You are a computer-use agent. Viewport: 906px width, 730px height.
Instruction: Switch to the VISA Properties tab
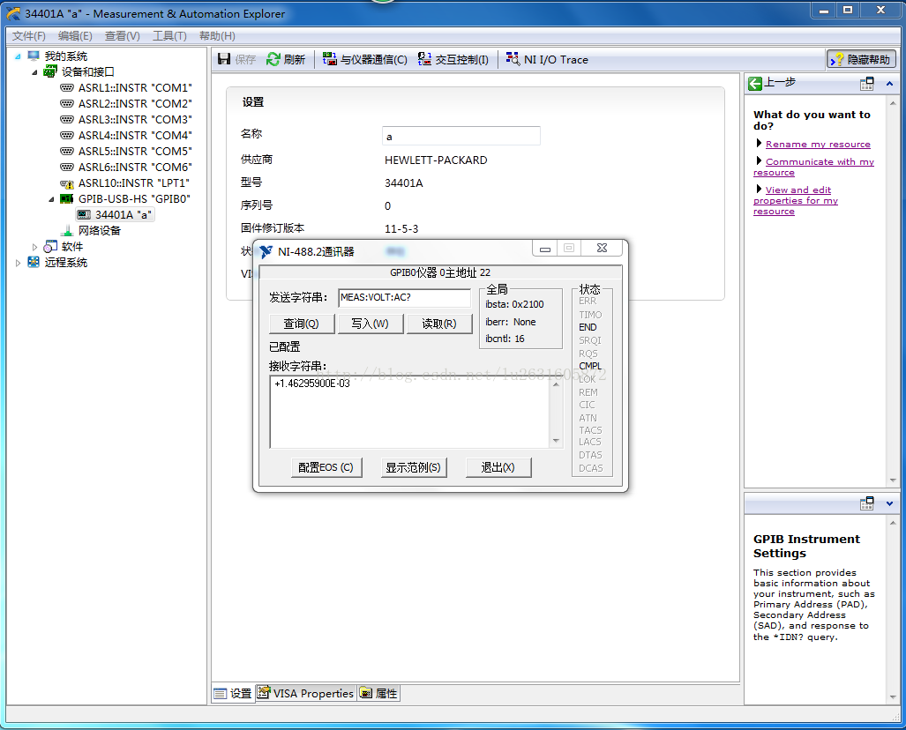point(305,693)
